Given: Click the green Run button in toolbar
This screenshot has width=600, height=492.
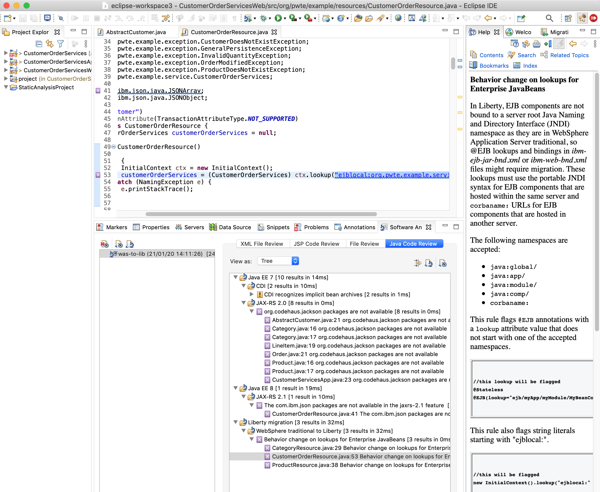Looking at the screenshot, I should click(278, 18).
